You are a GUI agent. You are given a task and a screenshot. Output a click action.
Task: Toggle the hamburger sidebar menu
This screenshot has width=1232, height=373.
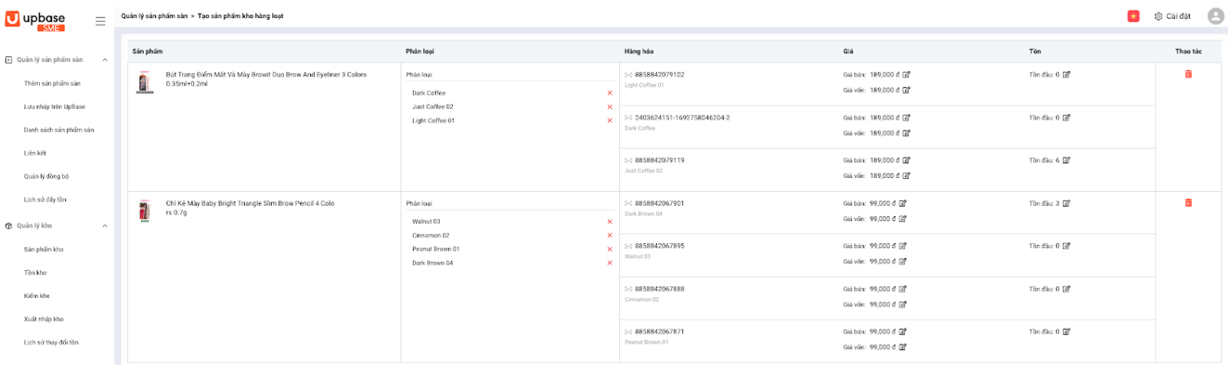(100, 21)
